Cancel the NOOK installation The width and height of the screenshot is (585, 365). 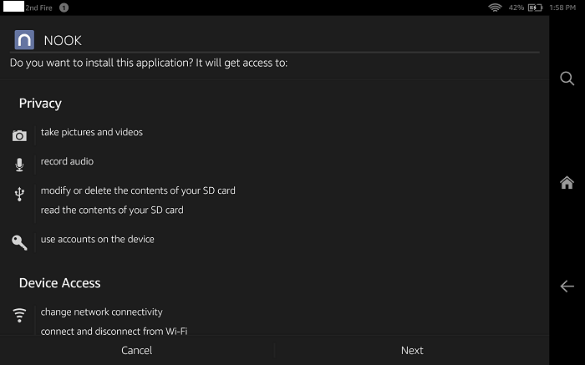click(137, 351)
